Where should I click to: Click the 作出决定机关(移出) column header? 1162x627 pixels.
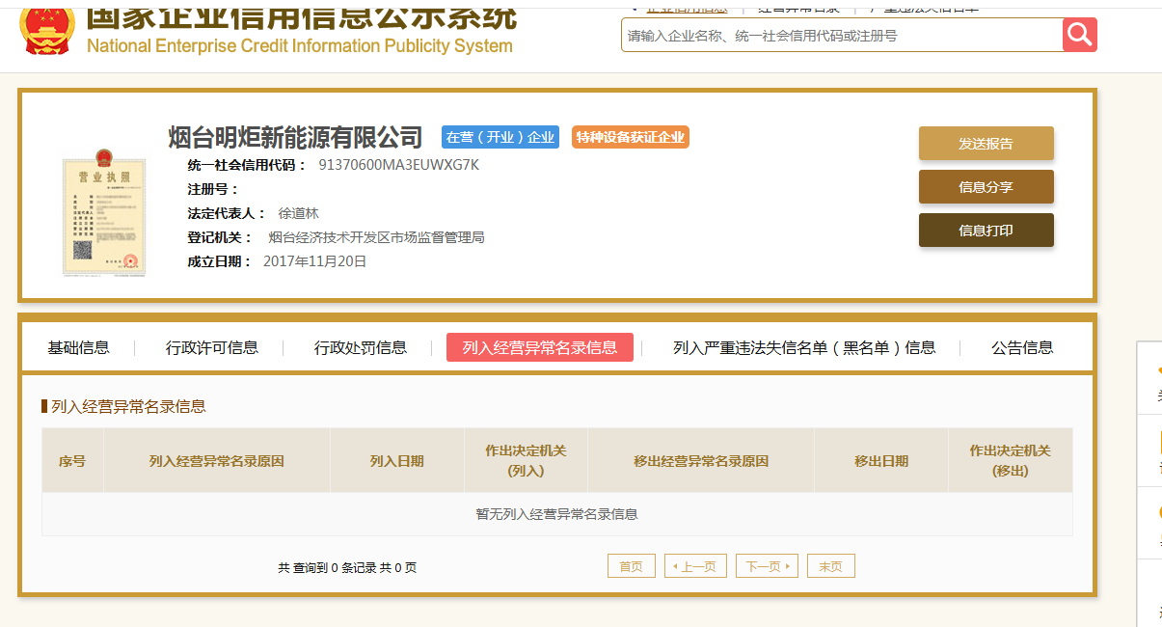pos(1011,461)
